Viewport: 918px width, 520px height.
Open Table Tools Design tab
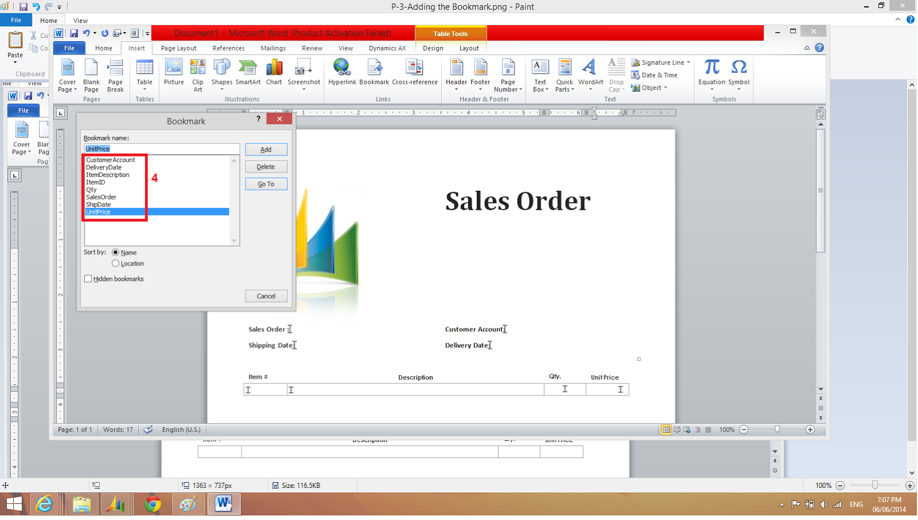(433, 48)
